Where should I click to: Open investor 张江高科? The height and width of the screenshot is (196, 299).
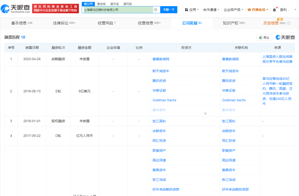point(159,121)
